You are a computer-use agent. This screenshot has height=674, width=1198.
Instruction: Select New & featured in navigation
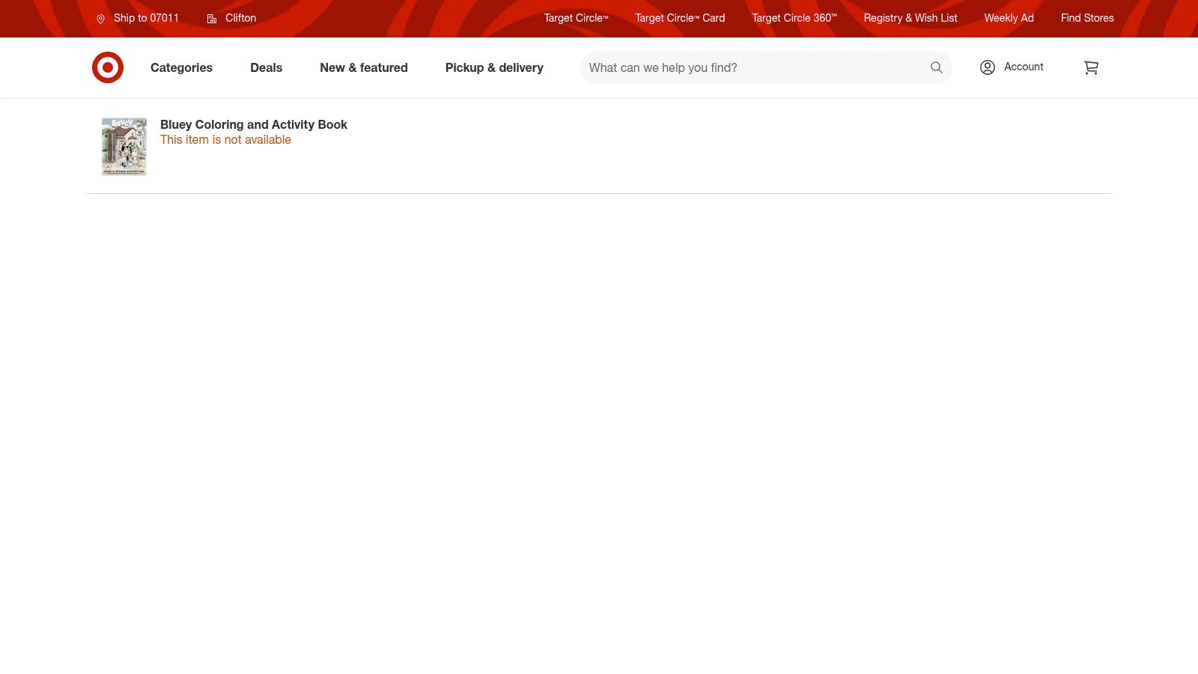tap(364, 67)
